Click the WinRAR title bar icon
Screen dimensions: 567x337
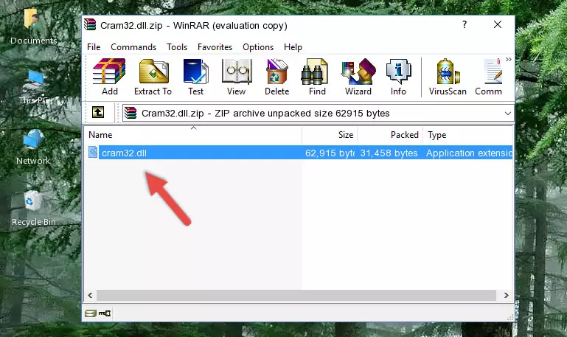click(90, 24)
